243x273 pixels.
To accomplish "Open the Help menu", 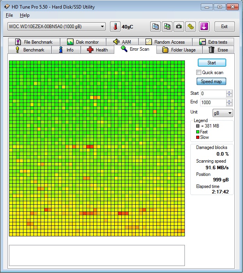I will [x=25, y=15].
